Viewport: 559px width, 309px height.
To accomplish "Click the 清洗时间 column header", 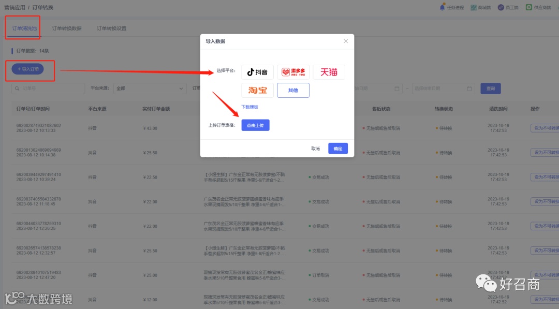I will coord(498,109).
